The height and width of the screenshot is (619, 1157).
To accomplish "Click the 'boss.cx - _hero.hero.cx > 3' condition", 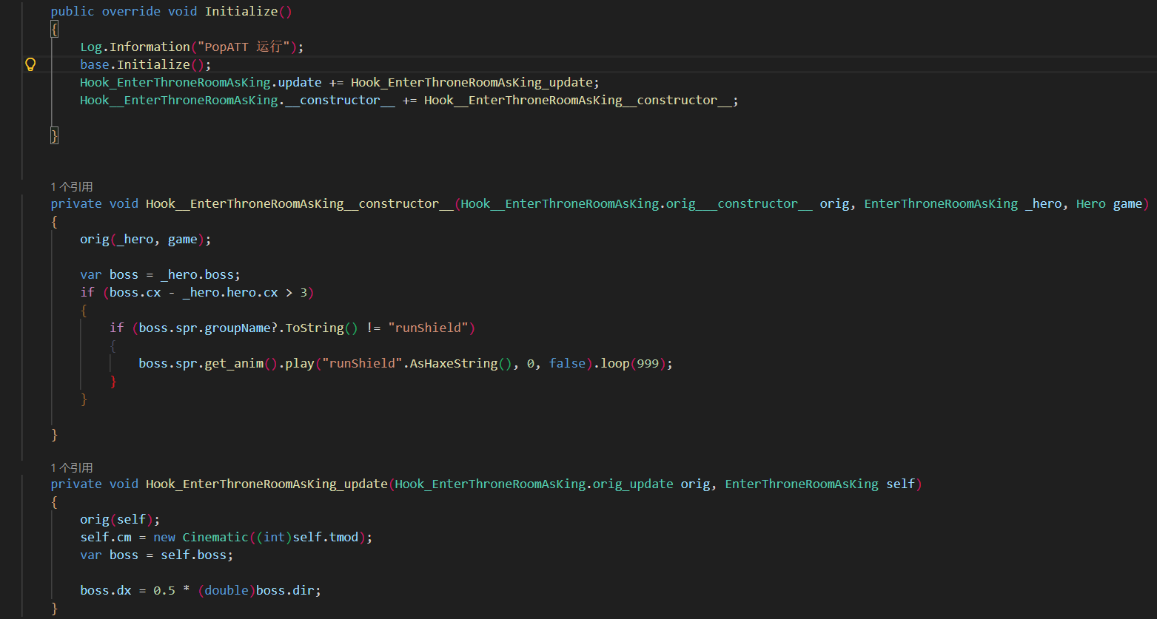I will [208, 292].
